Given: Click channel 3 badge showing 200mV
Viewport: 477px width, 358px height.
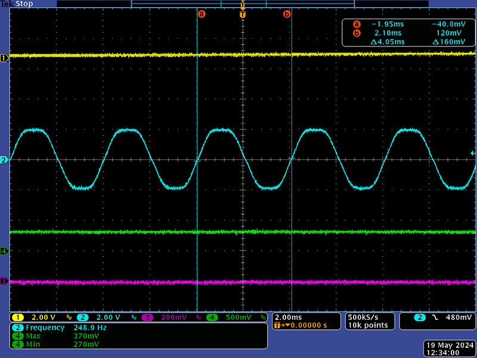Looking at the screenshot, I should (x=168, y=317).
